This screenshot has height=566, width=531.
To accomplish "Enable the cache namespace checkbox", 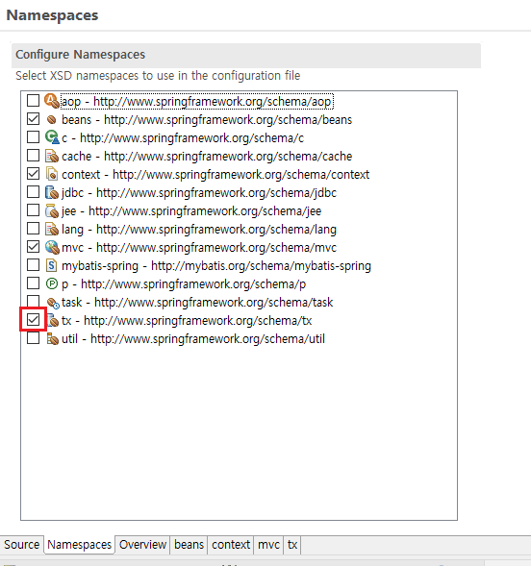I will (x=34, y=156).
